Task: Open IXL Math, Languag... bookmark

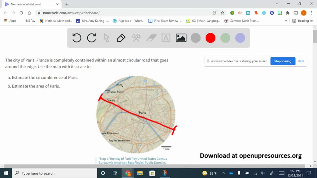Action: pos(203,21)
